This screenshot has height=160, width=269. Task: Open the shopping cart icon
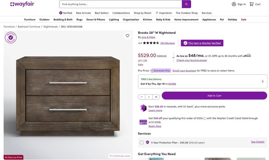coord(252,4)
